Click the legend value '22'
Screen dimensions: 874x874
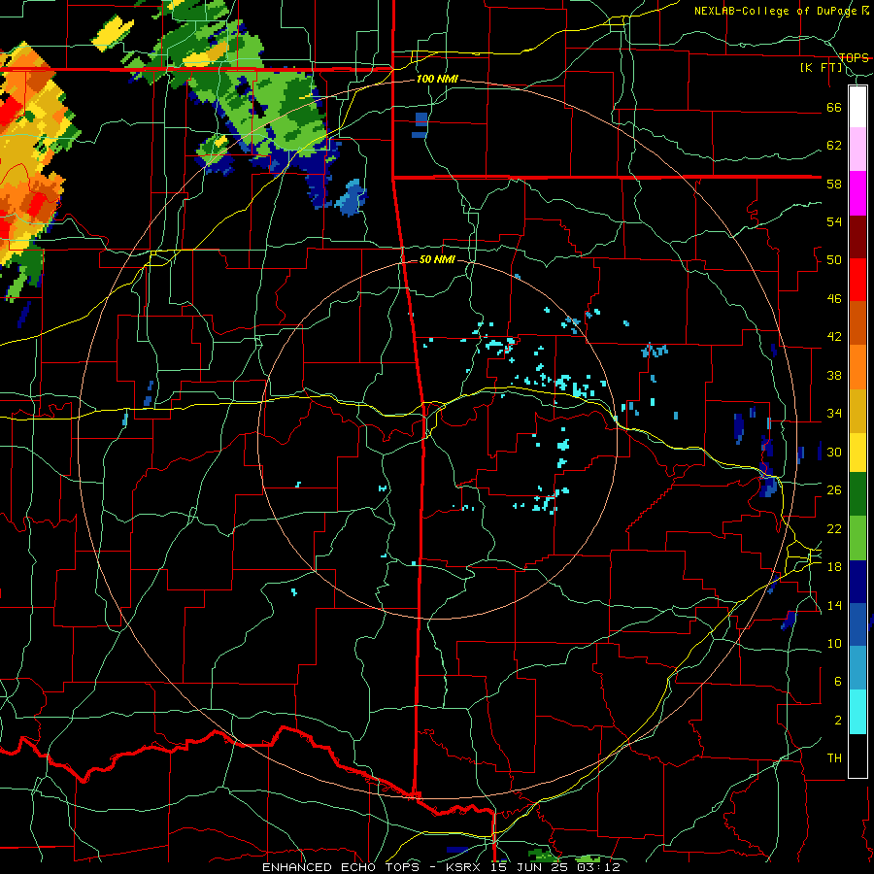834,528
